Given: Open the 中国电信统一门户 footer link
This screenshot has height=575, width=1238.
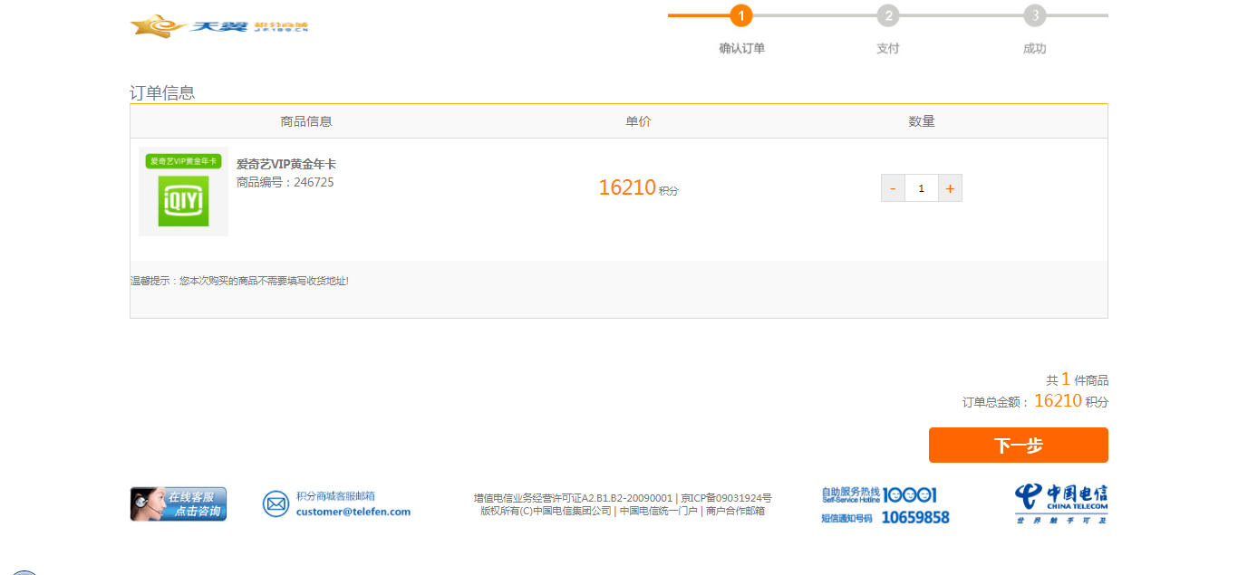Looking at the screenshot, I should tap(659, 511).
